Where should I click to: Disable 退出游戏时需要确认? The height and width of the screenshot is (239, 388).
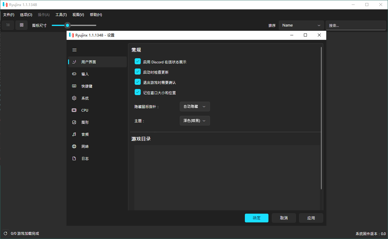(x=138, y=82)
